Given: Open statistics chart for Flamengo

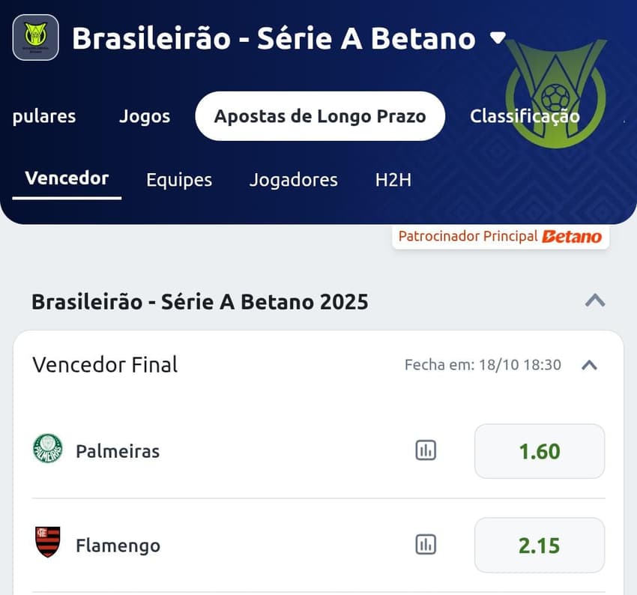Looking at the screenshot, I should tap(426, 546).
